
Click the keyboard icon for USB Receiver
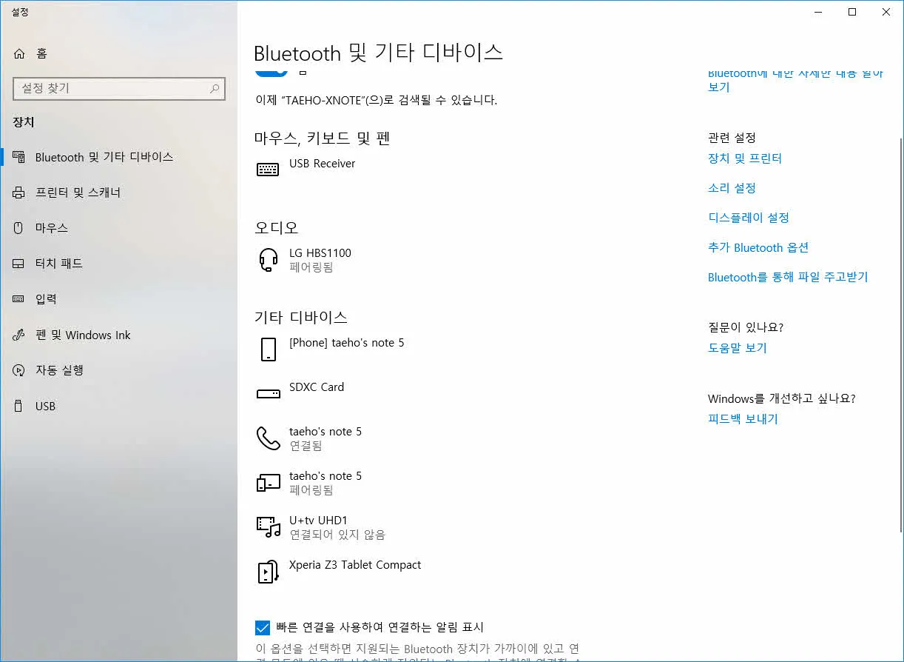pos(268,170)
